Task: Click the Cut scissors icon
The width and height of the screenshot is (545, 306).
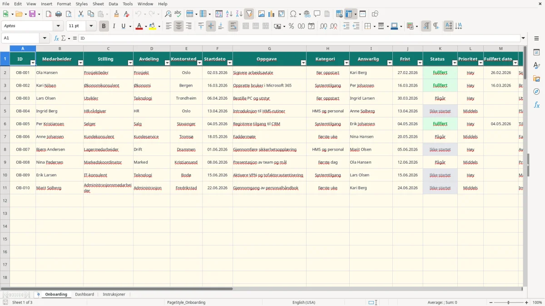Action: [81, 14]
